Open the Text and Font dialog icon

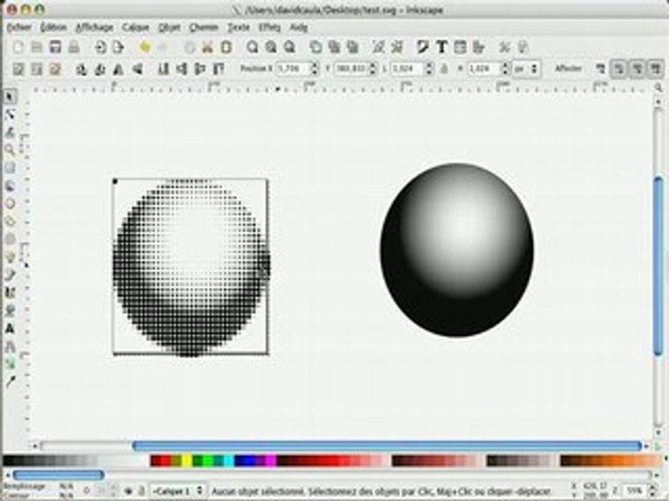(441, 47)
